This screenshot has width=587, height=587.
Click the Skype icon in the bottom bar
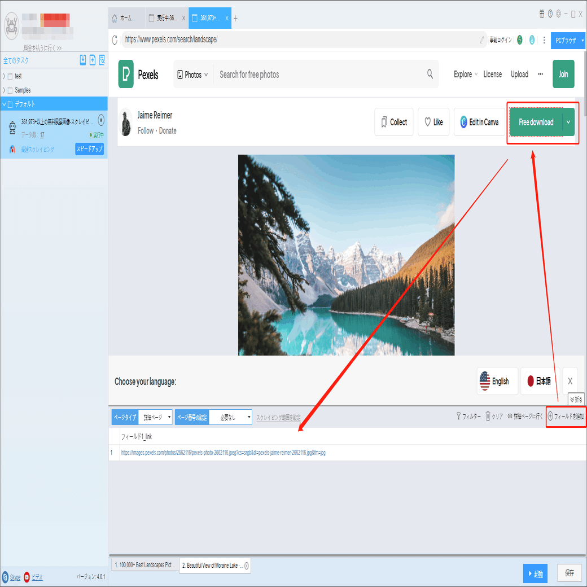click(5, 577)
